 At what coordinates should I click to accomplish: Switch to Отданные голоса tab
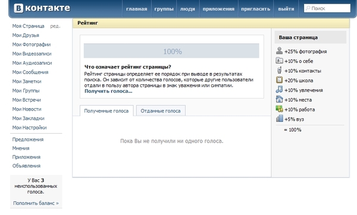(x=161, y=110)
